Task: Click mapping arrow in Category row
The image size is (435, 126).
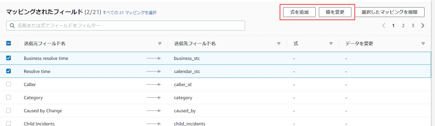Action: point(154,98)
